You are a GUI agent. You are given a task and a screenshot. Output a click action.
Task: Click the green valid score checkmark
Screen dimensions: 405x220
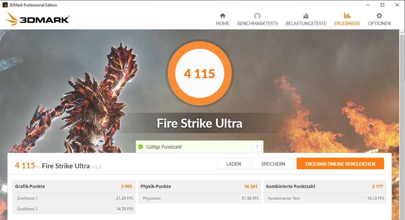coord(140,147)
